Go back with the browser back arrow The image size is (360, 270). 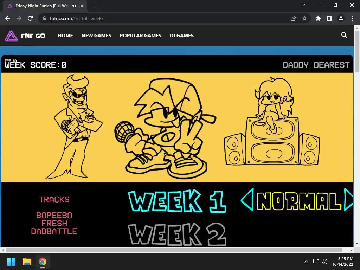click(x=8, y=18)
